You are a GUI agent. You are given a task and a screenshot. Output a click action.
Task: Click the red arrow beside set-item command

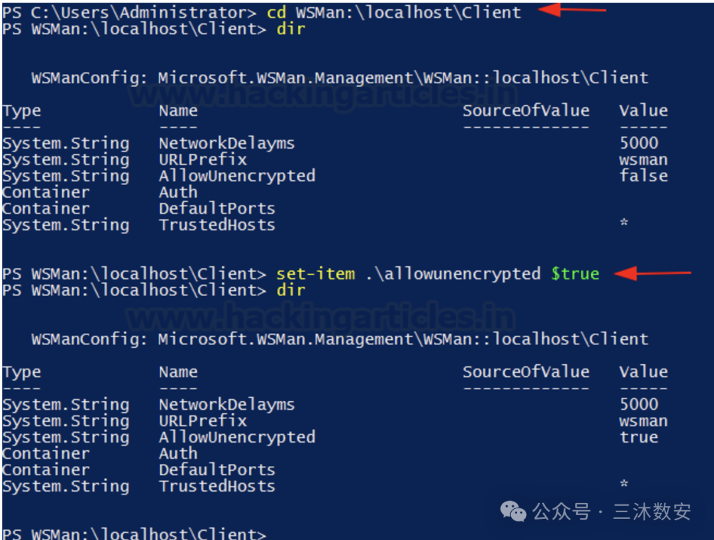click(x=653, y=273)
